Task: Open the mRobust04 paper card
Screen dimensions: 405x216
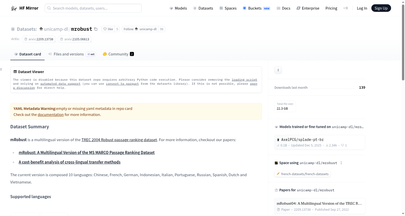Action: click(x=320, y=206)
